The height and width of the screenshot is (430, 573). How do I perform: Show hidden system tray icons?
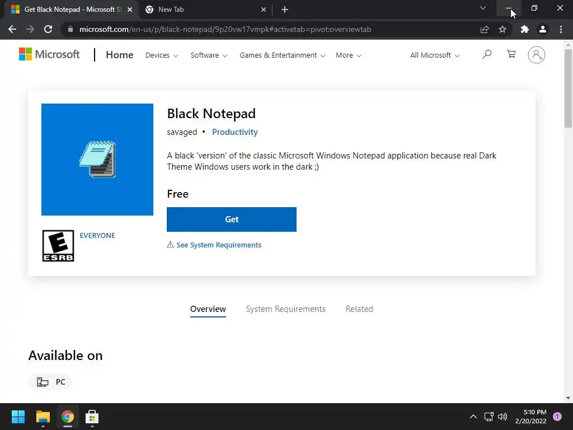(x=473, y=417)
